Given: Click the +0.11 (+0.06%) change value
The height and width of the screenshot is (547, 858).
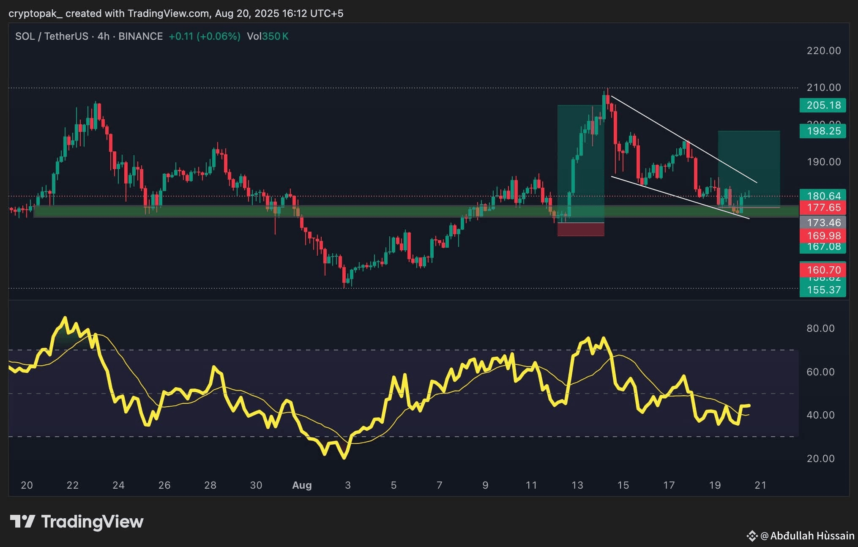Looking at the screenshot, I should (x=205, y=36).
